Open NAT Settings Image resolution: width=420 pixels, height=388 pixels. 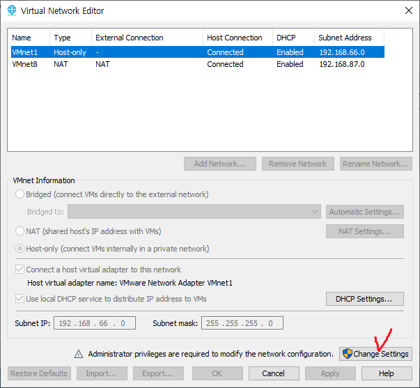click(x=365, y=231)
